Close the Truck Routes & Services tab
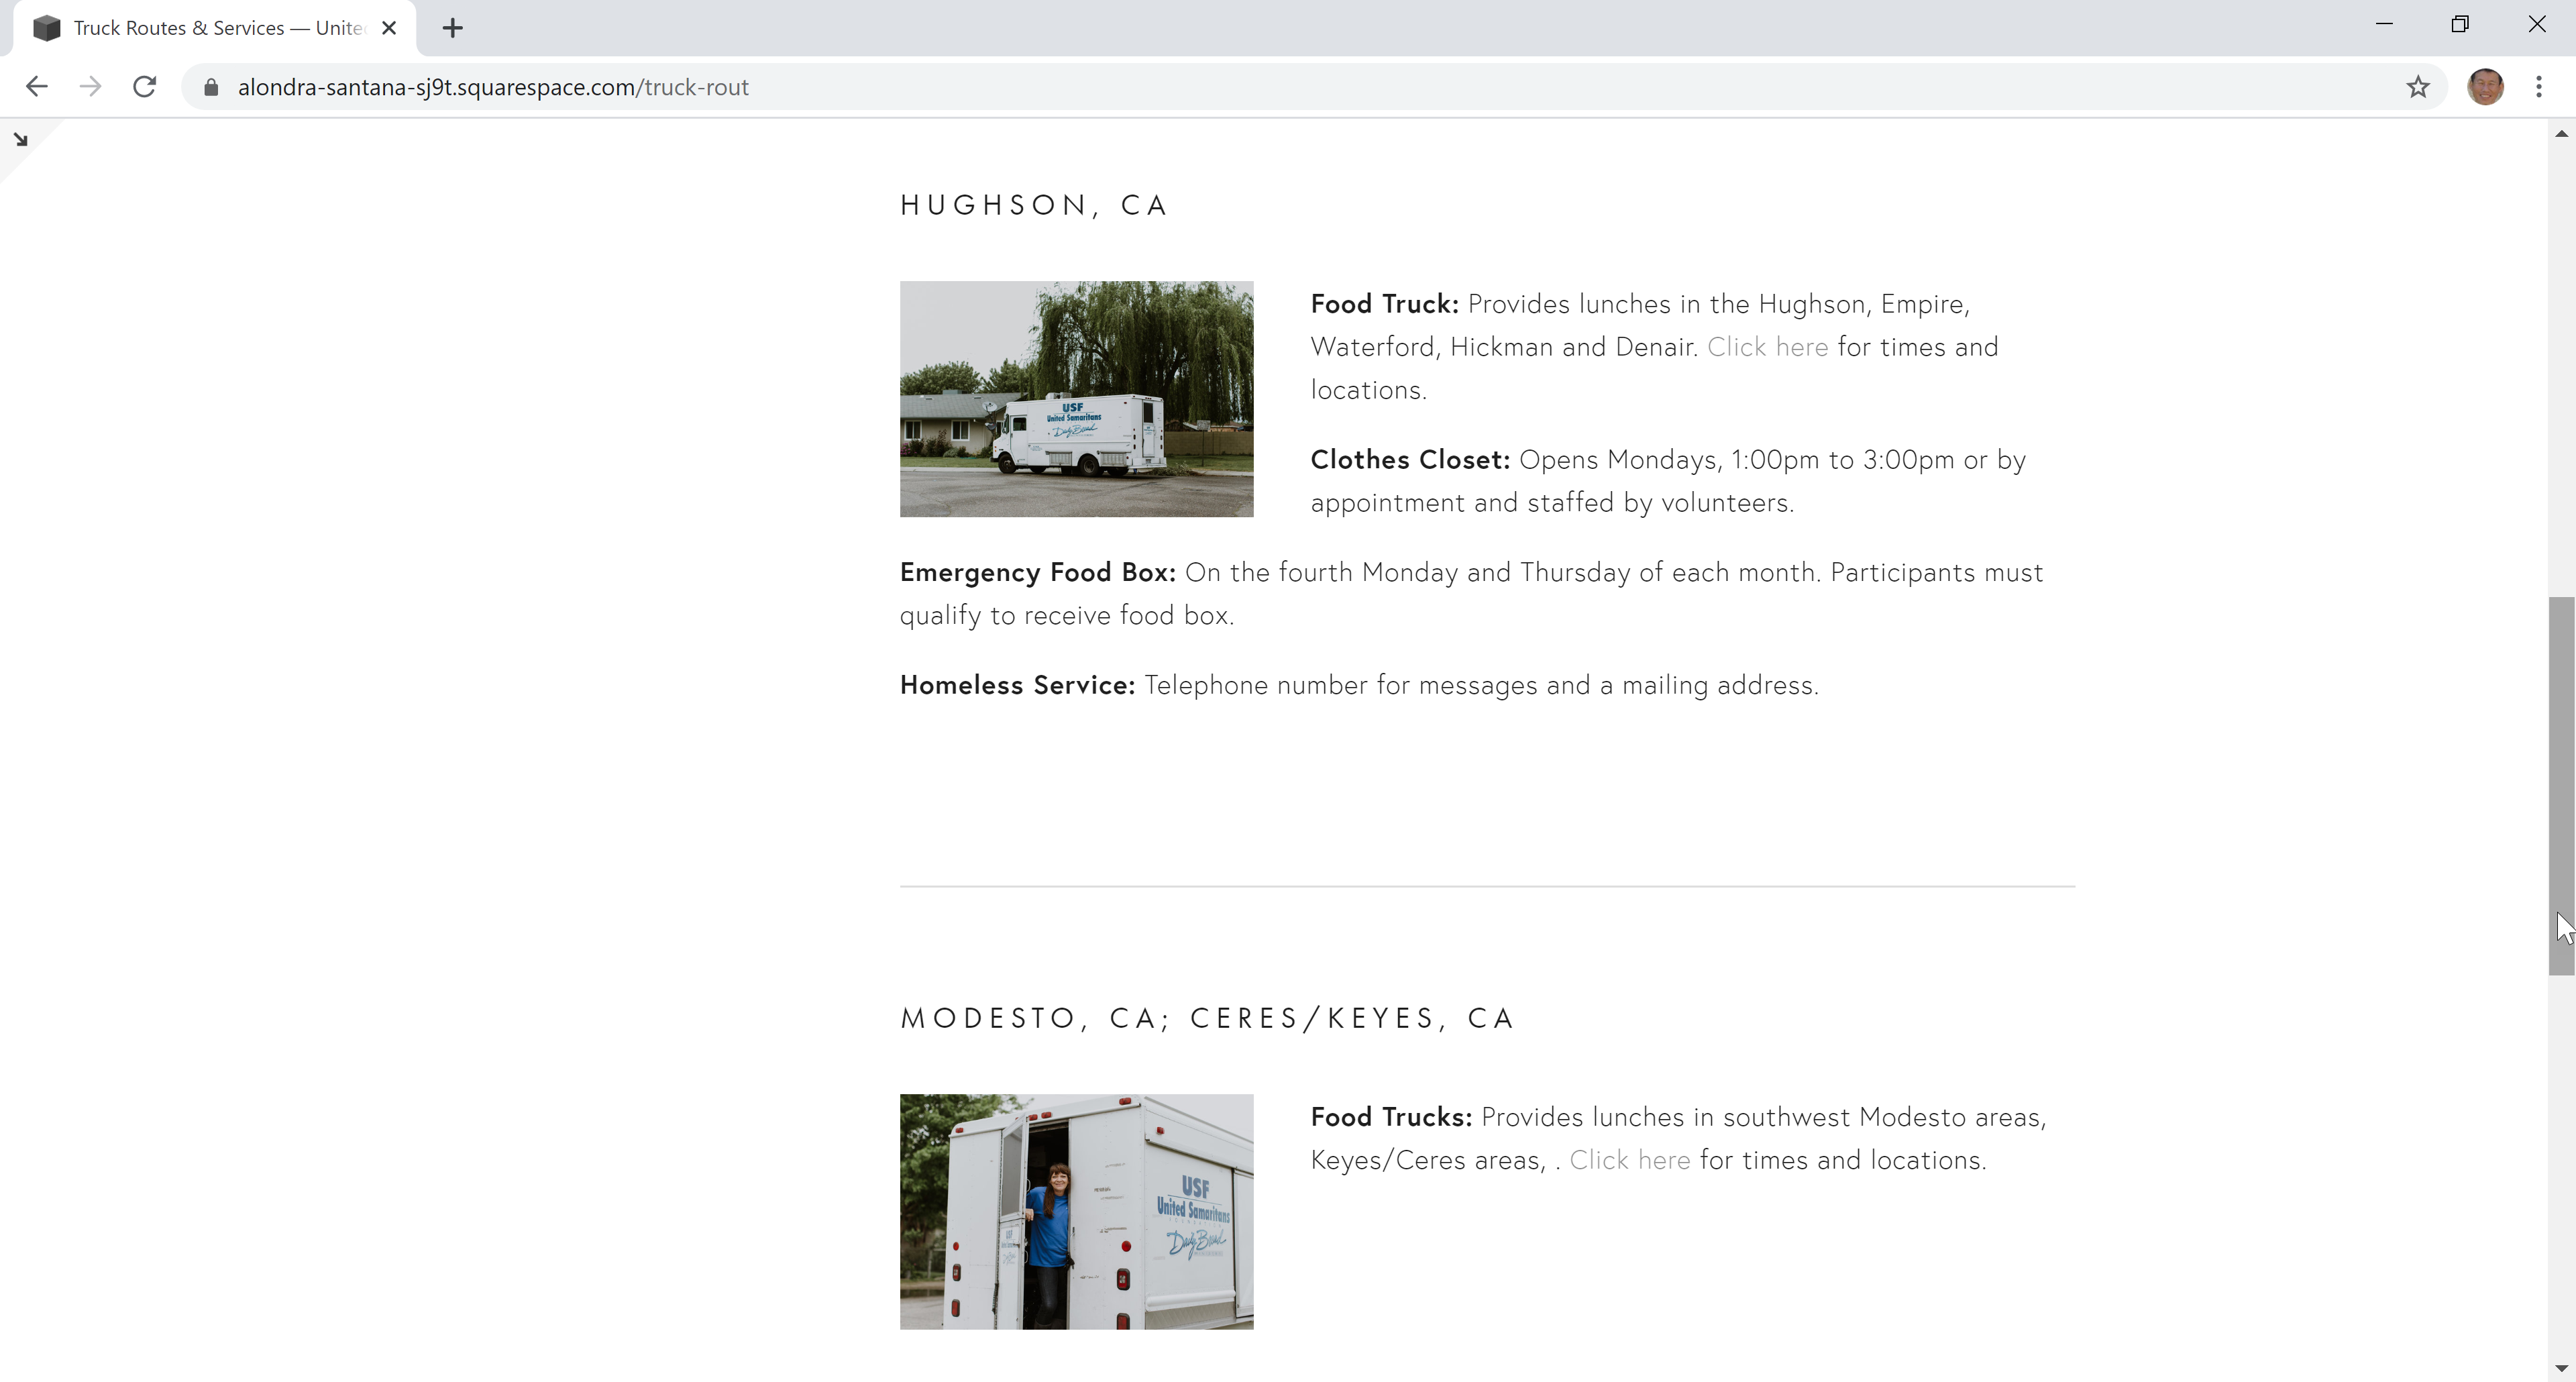 click(390, 28)
